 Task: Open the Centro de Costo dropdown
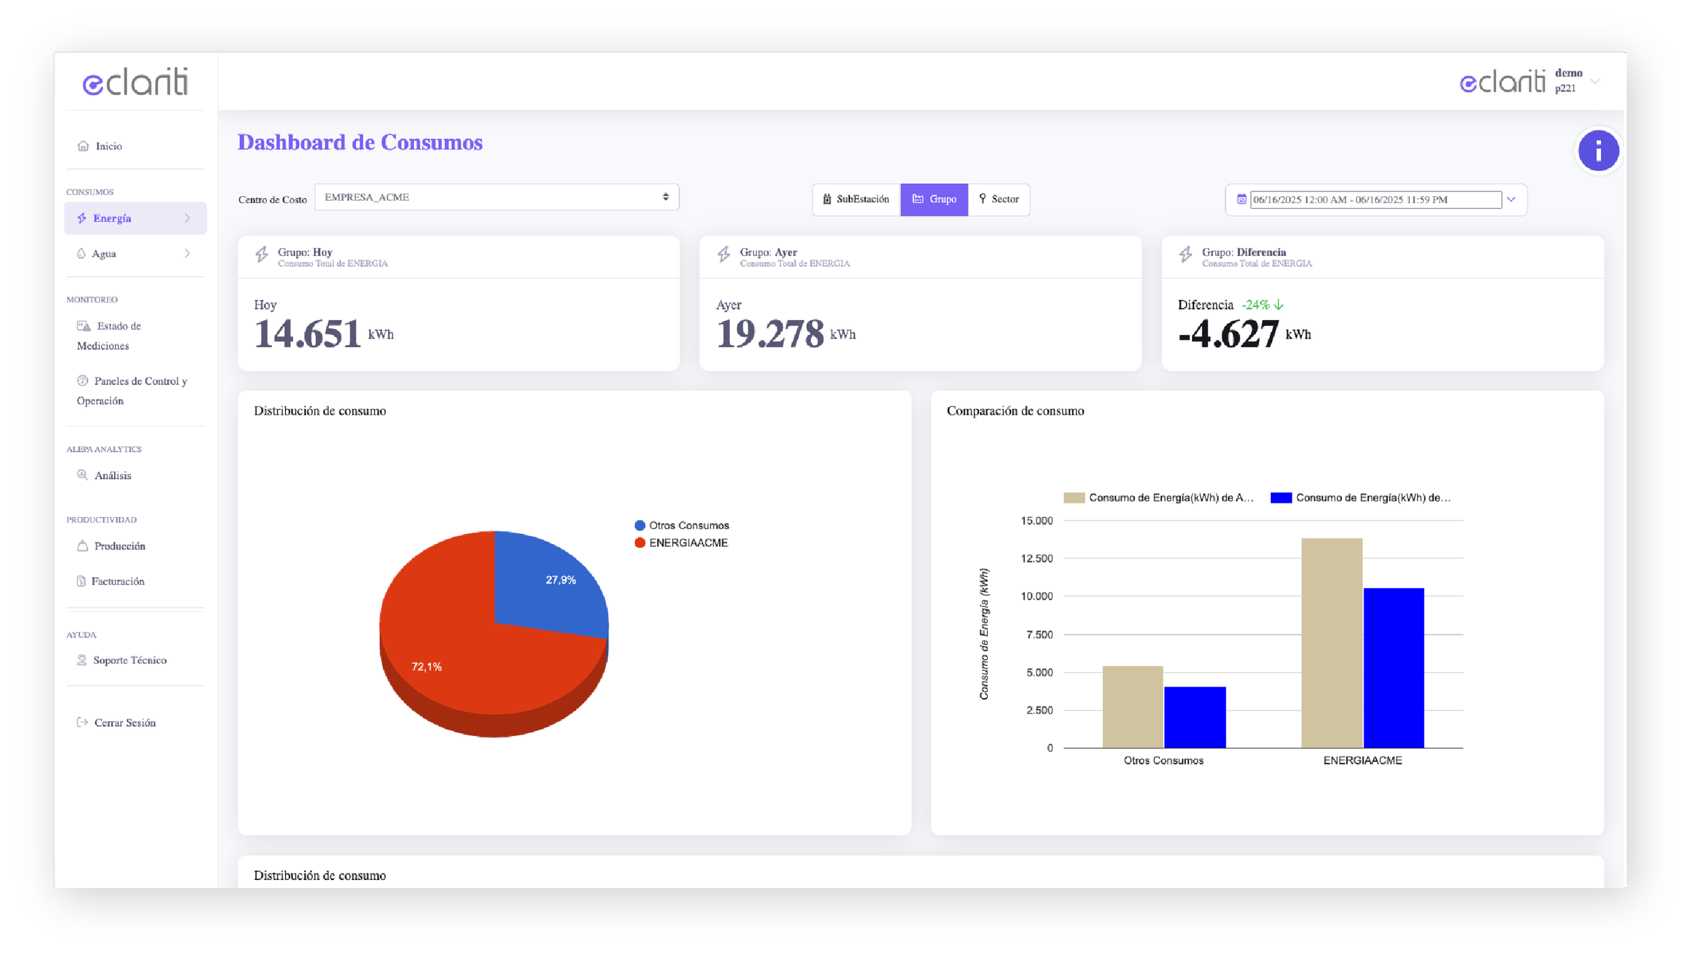496,197
